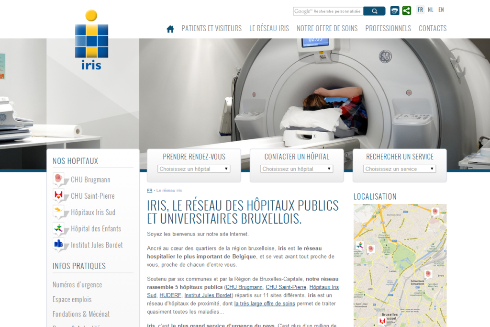Viewport: 490px width, 327px height.
Task: Expand Rechercher un service dropdown
Action: coord(400,169)
